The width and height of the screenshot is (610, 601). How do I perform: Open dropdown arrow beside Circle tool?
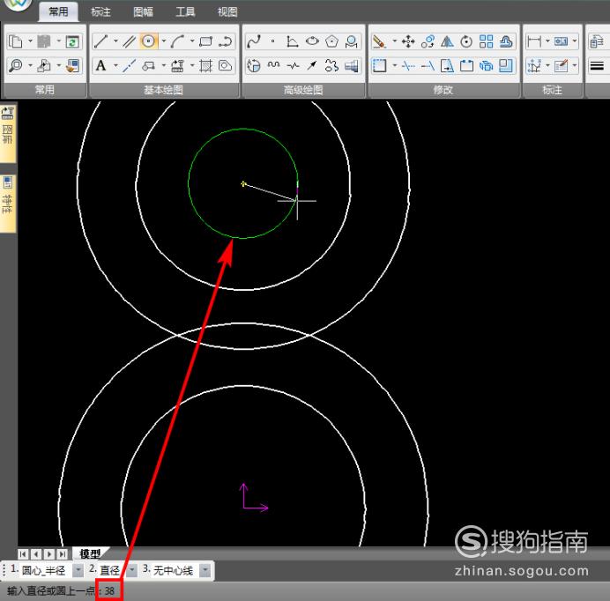click(163, 41)
